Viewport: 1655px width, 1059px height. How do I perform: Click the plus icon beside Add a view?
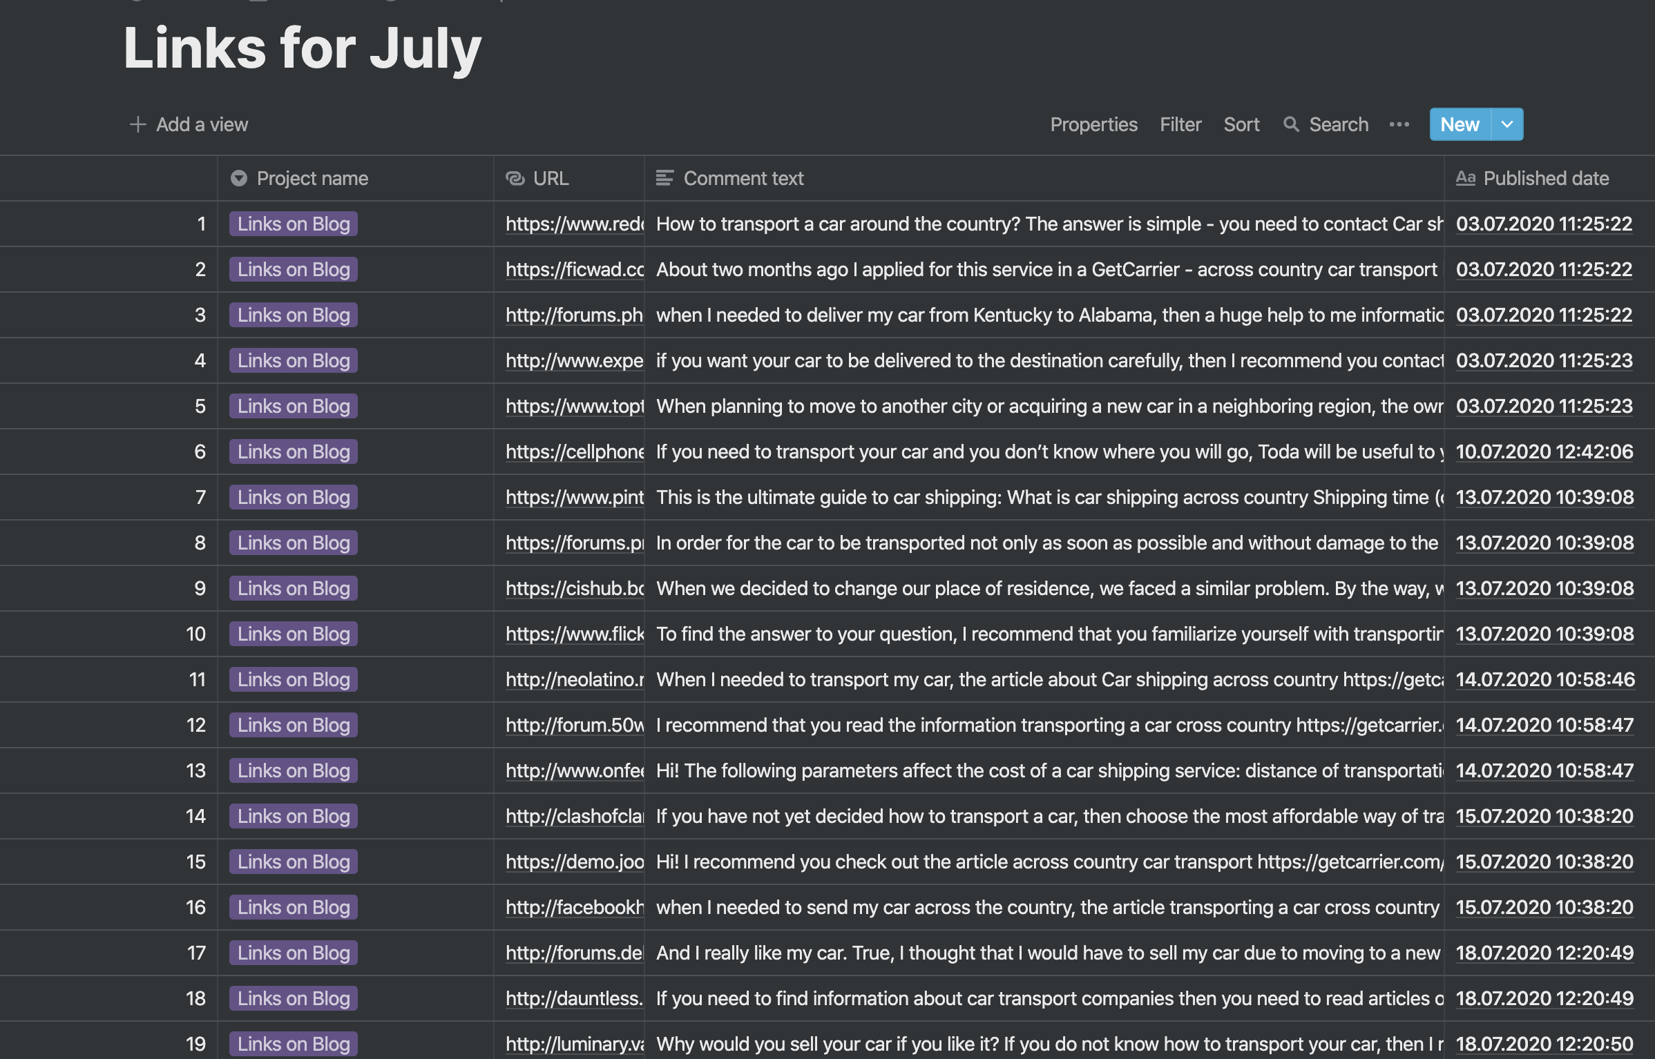(137, 124)
